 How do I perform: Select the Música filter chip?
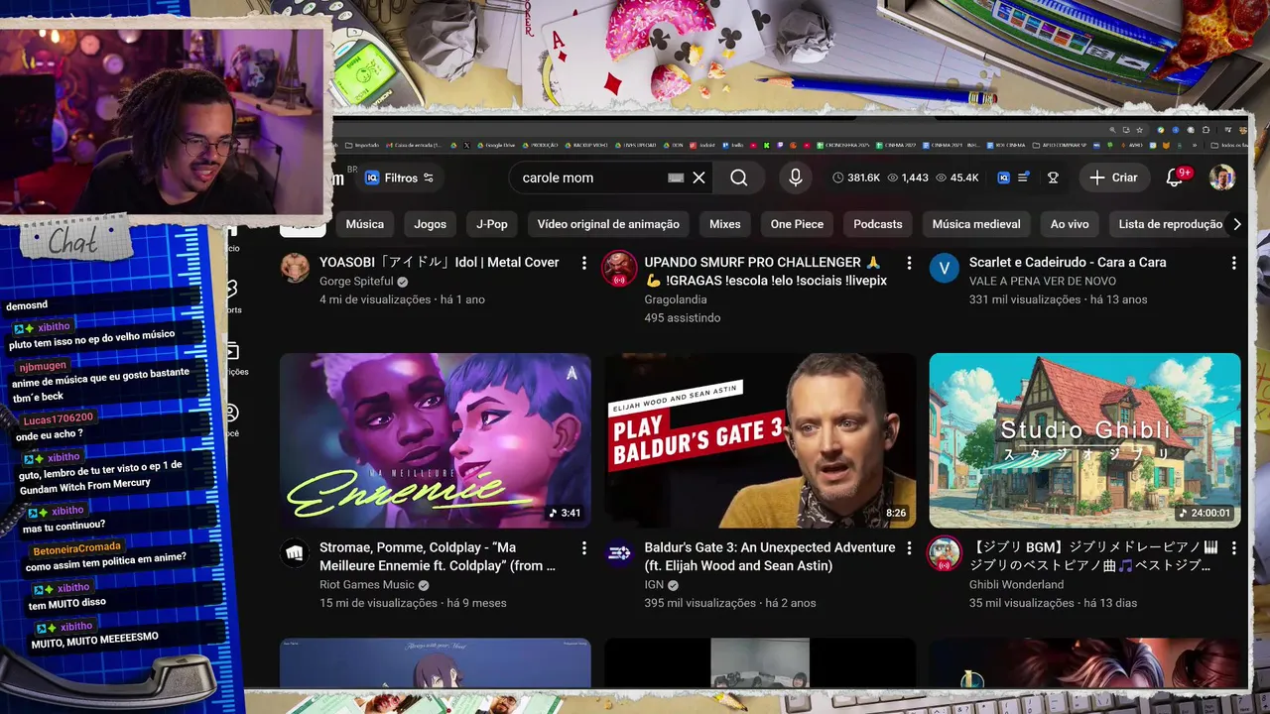coord(364,224)
